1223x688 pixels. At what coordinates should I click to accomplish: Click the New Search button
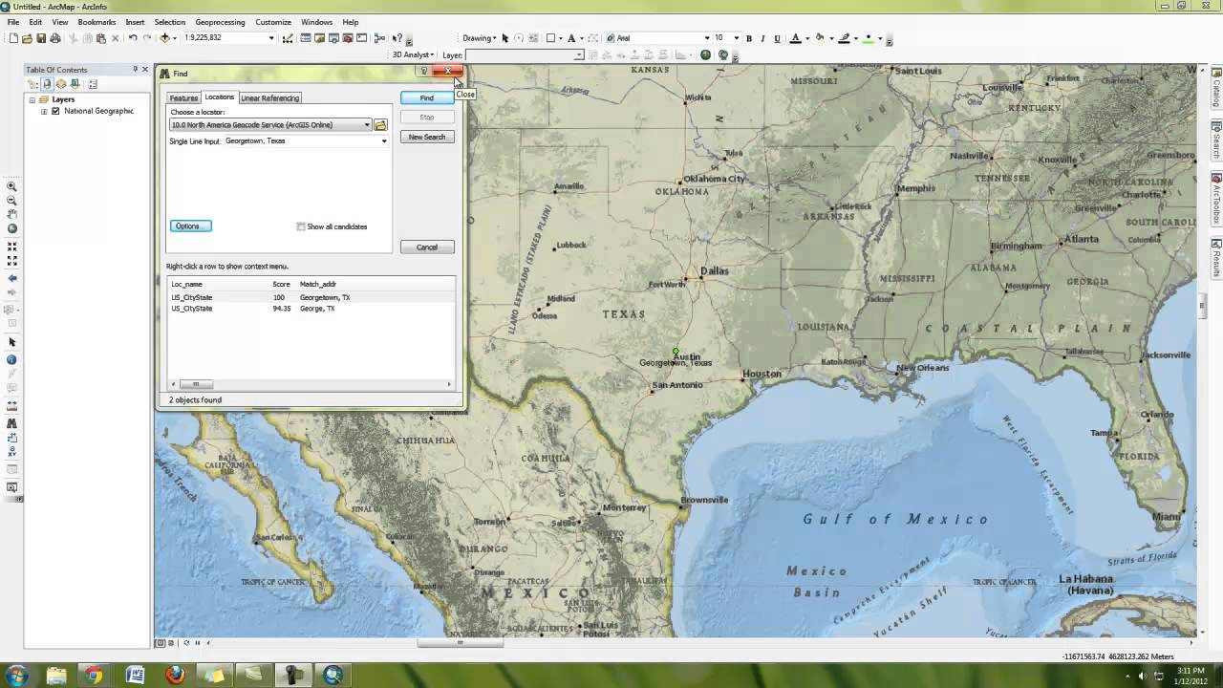coord(426,137)
